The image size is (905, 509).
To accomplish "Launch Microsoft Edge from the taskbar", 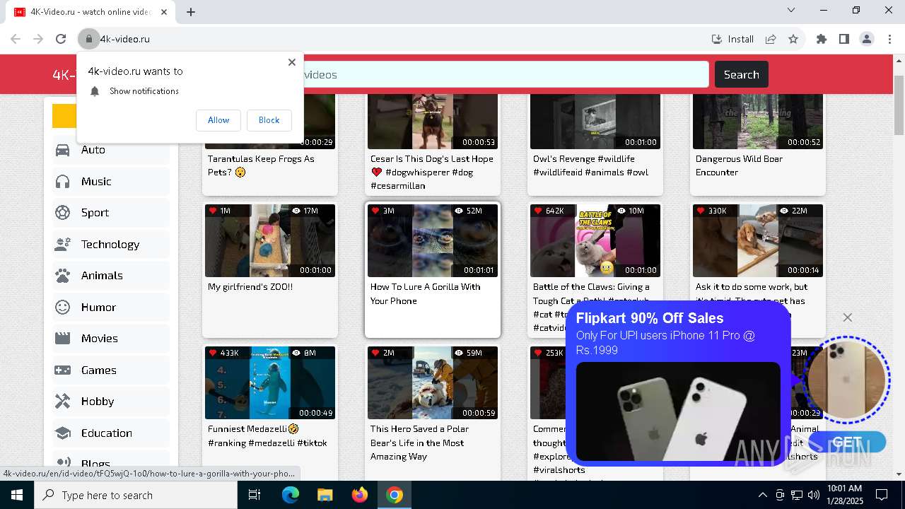I will 291,495.
